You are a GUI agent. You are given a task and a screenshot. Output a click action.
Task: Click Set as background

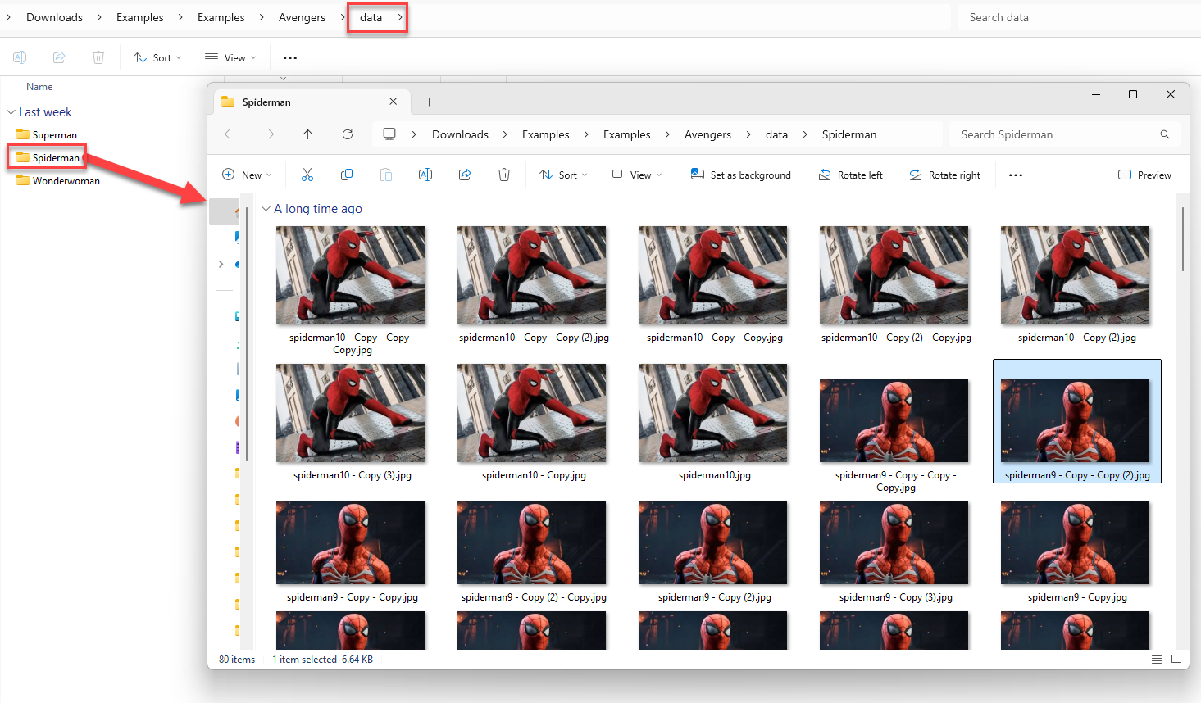pos(741,175)
